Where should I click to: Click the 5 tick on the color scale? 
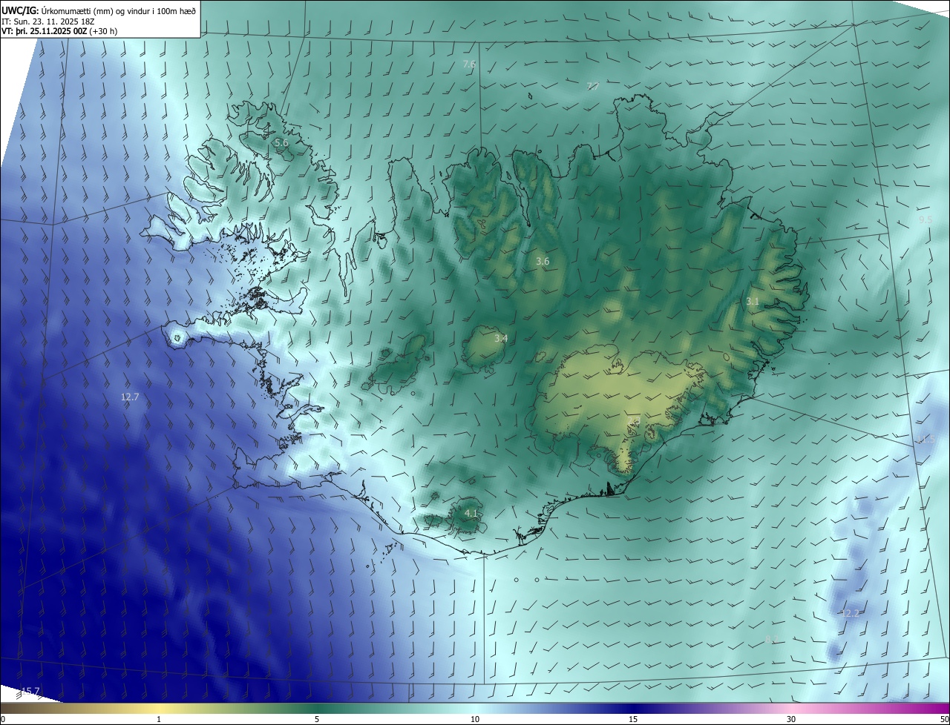317,719
